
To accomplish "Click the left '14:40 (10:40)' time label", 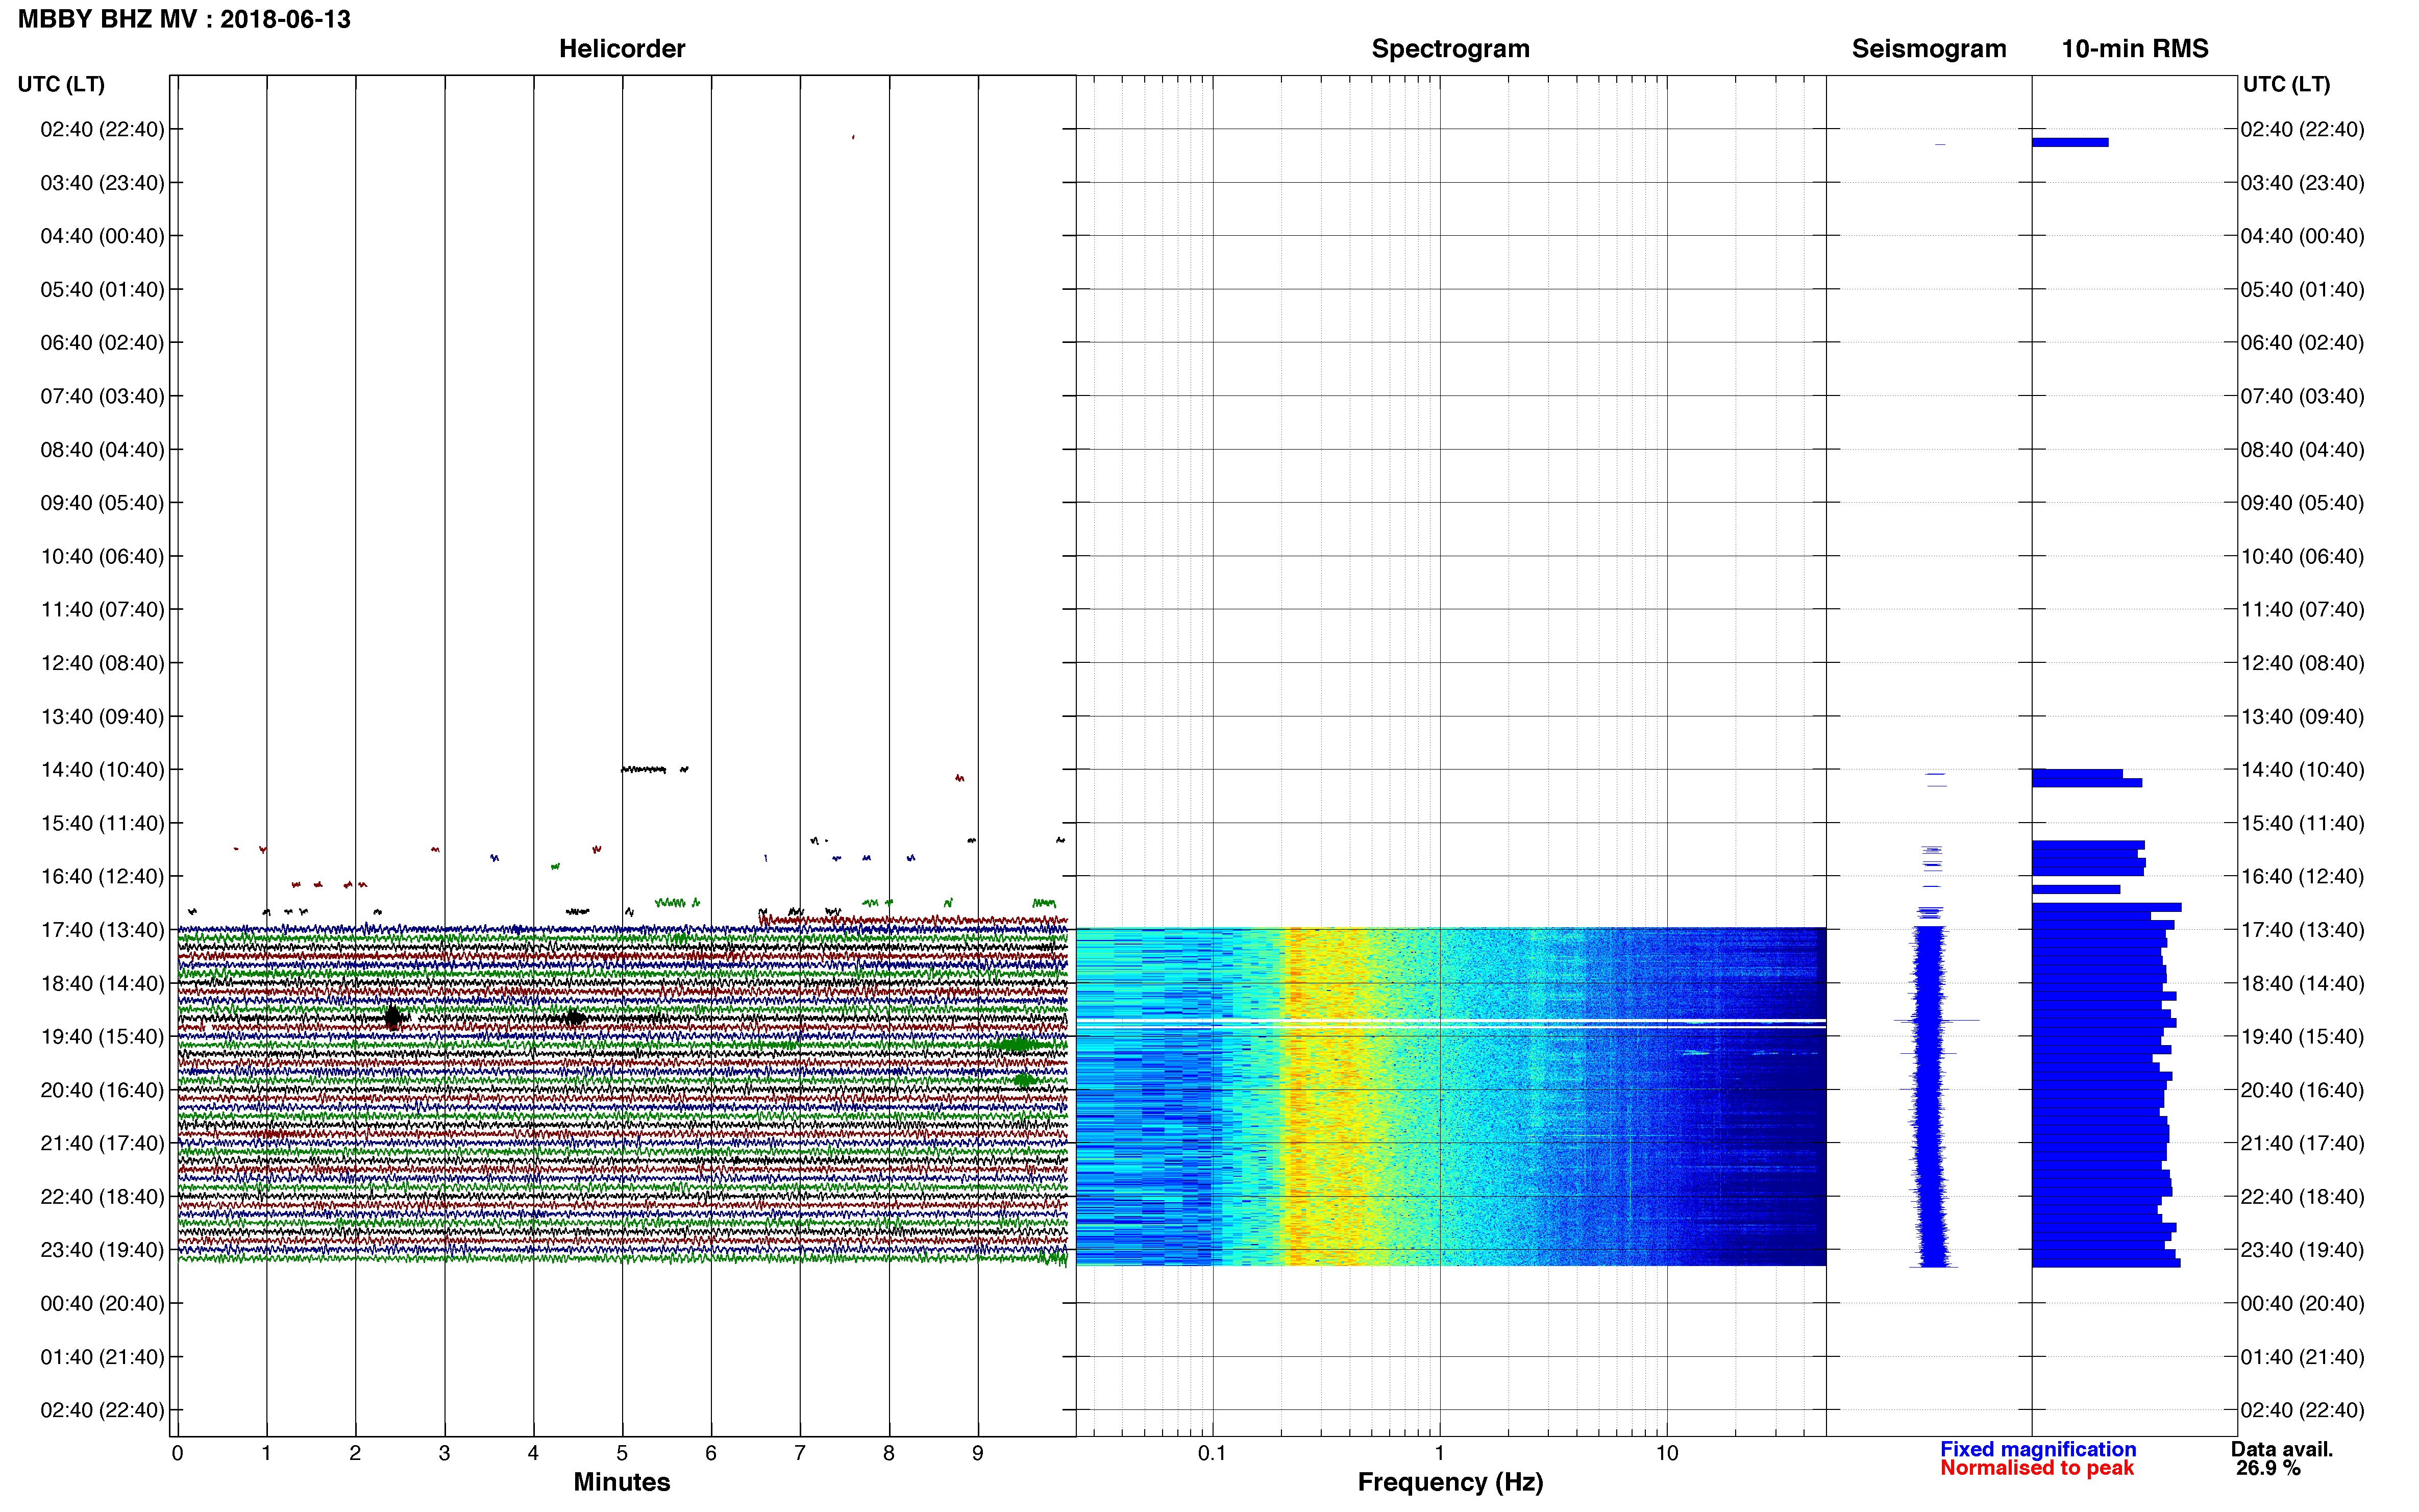I will [x=102, y=770].
